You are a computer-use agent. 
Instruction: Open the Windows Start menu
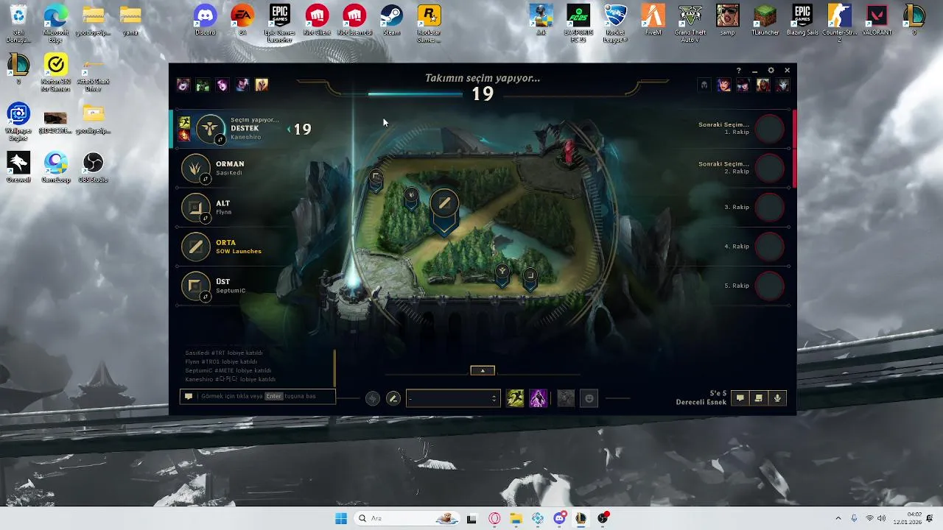[341, 518]
